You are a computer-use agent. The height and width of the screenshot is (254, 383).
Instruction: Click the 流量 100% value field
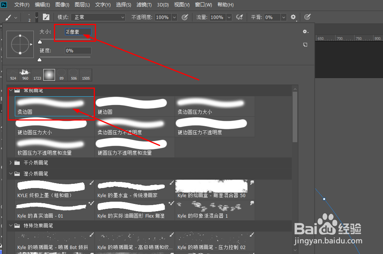pos(218,17)
